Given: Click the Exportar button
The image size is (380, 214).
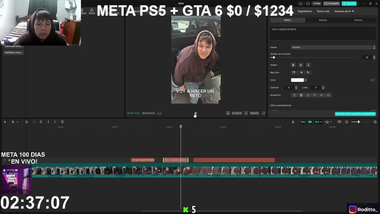Looking at the screenshot, I should point(349,4).
